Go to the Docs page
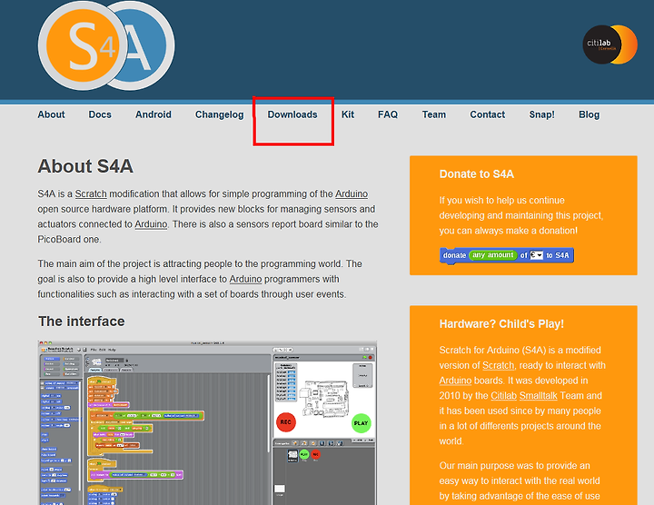Viewport: 654px width, 505px height. click(100, 114)
